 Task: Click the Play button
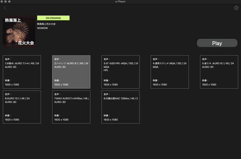point(217,43)
